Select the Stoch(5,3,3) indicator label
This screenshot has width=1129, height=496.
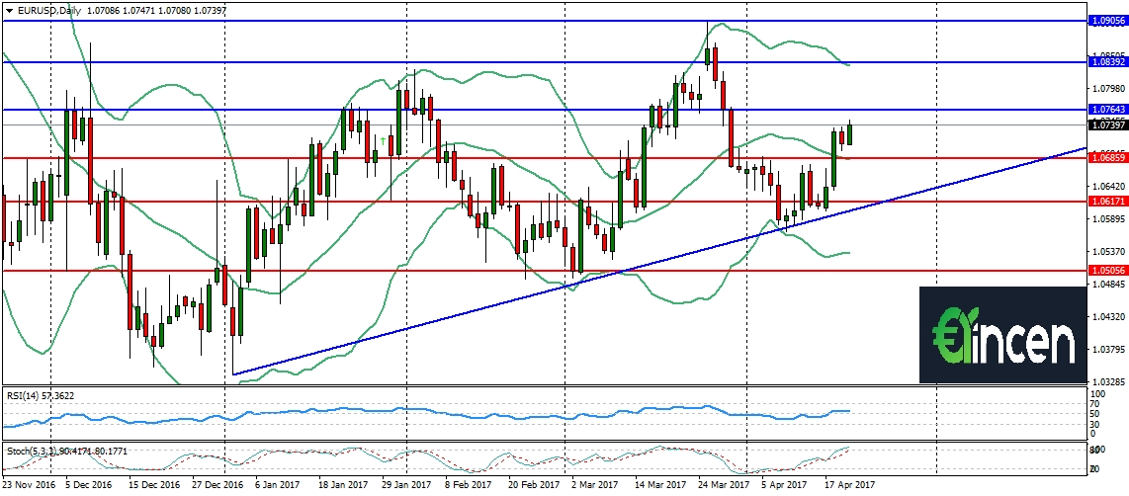click(66, 451)
